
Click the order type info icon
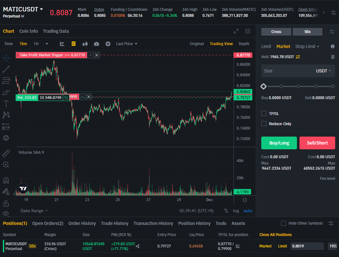[333, 46]
